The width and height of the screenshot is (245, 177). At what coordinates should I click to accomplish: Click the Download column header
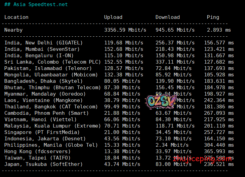tap(167, 17)
